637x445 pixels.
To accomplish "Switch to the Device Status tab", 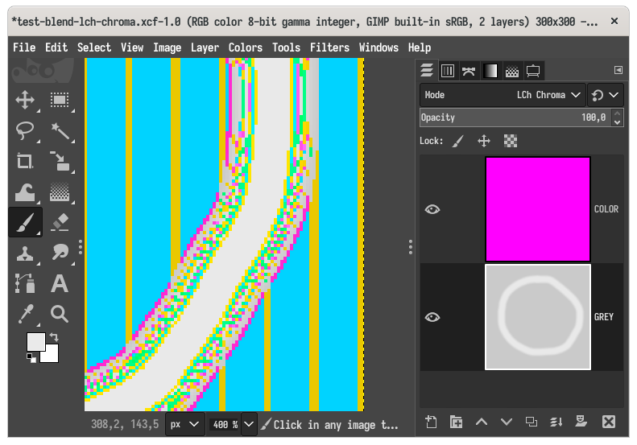I will coord(533,71).
